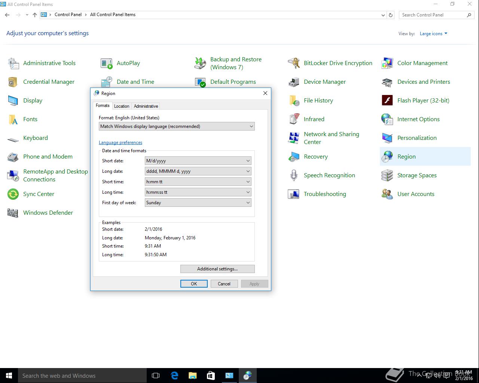Expand the Long date format dropdown

(198, 171)
